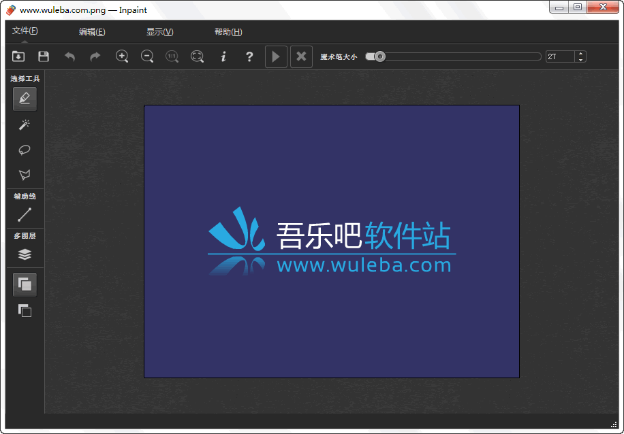Click the Inpaint app icon in the title bar
Viewport: 624px width, 434px height.
point(11,10)
